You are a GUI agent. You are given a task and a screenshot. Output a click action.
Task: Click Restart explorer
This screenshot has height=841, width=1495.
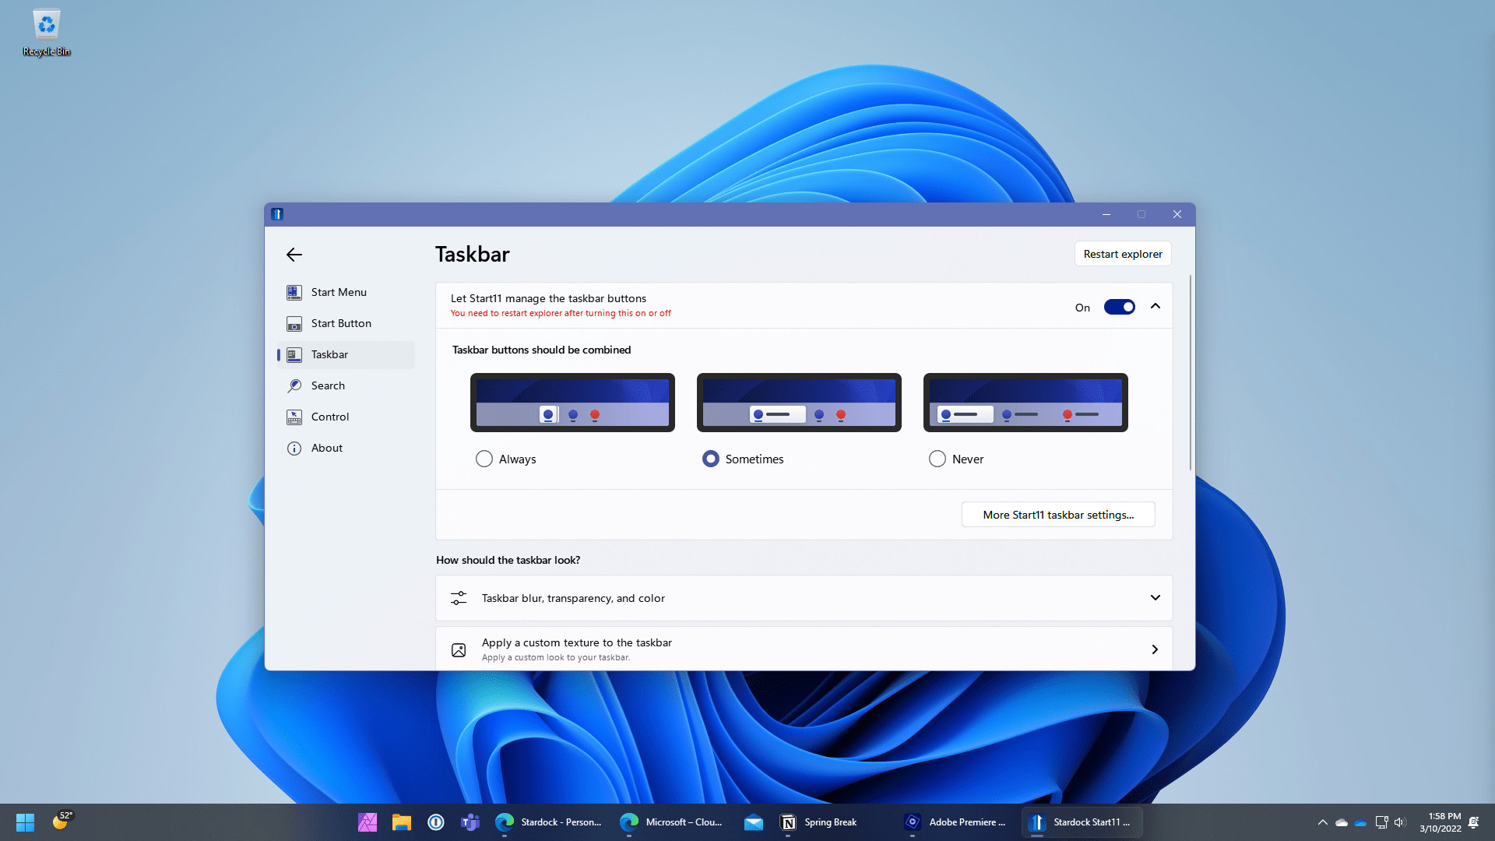point(1122,253)
